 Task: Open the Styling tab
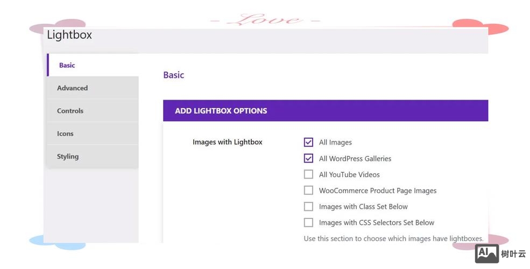(x=68, y=157)
